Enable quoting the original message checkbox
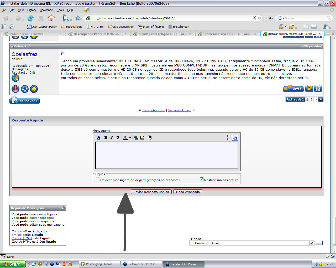 click(x=98, y=180)
